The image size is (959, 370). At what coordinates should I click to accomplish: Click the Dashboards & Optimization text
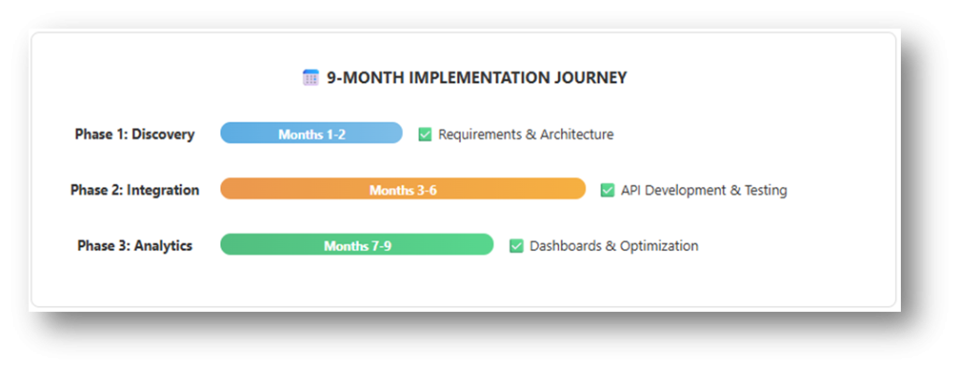614,245
